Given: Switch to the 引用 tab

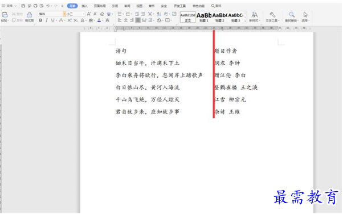Looking at the screenshot, I should (x=115, y=6).
